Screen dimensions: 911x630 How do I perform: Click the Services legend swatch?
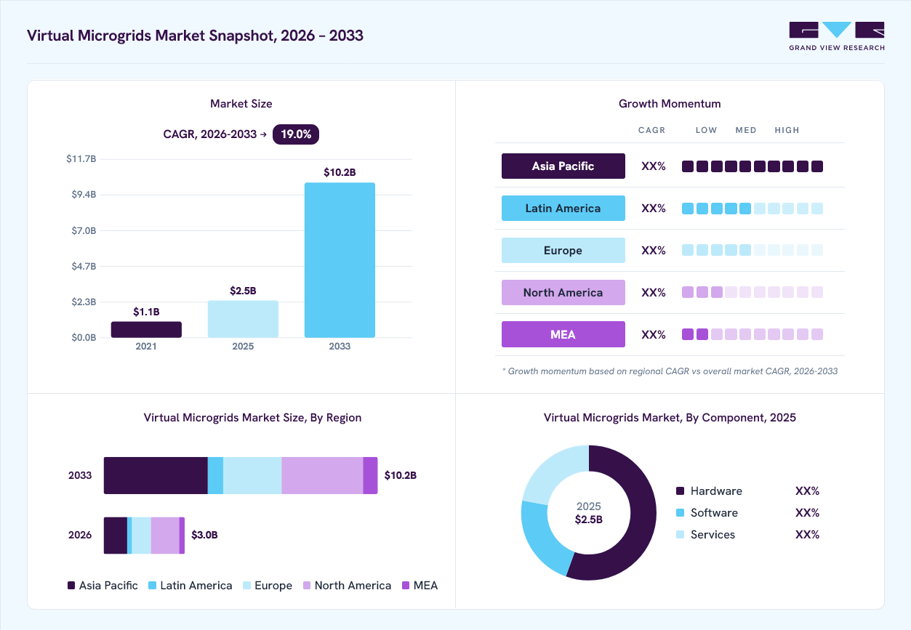point(681,535)
